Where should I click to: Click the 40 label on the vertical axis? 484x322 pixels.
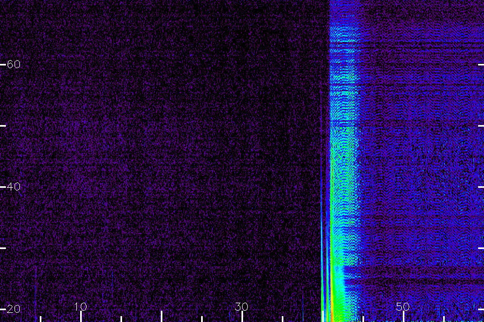click(13, 187)
